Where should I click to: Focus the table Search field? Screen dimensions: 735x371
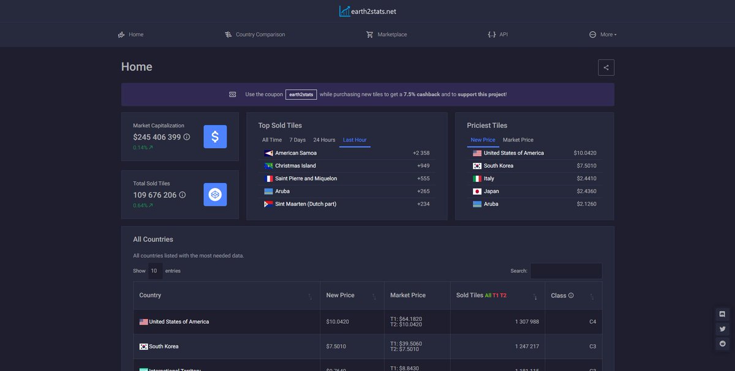click(x=566, y=271)
